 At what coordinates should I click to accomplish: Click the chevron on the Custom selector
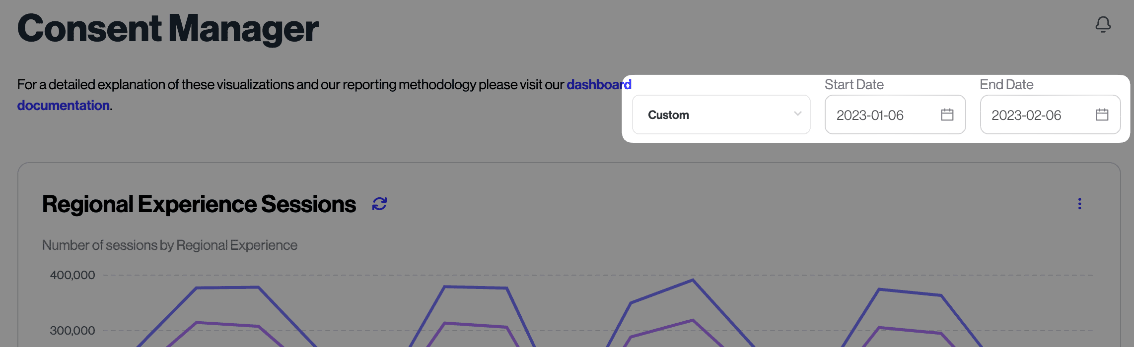coord(797,115)
